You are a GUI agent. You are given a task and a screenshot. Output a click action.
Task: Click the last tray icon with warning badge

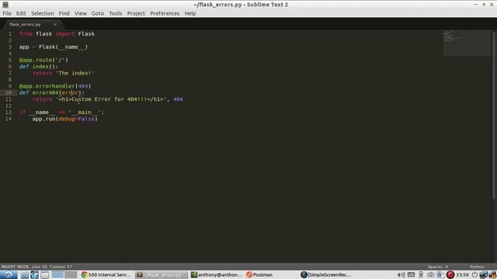[x=492, y=275]
